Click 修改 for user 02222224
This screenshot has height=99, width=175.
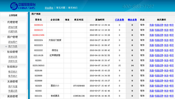click(x=171, y=40)
